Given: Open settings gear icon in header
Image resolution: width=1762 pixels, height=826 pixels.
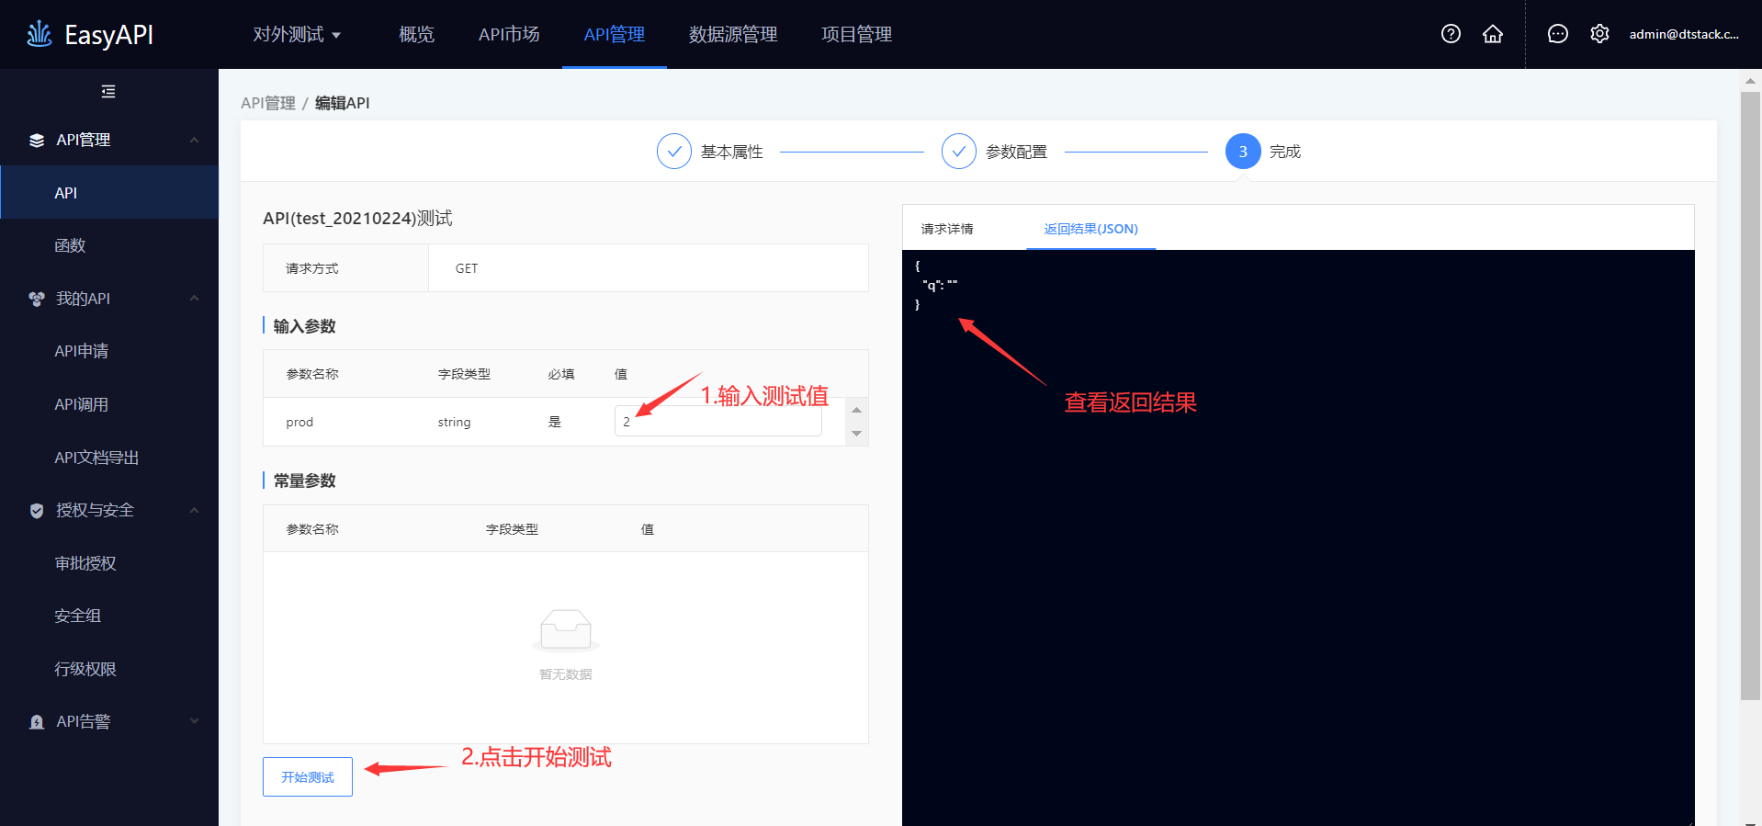Looking at the screenshot, I should point(1599,34).
